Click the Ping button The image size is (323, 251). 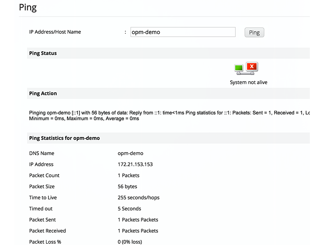[254, 32]
